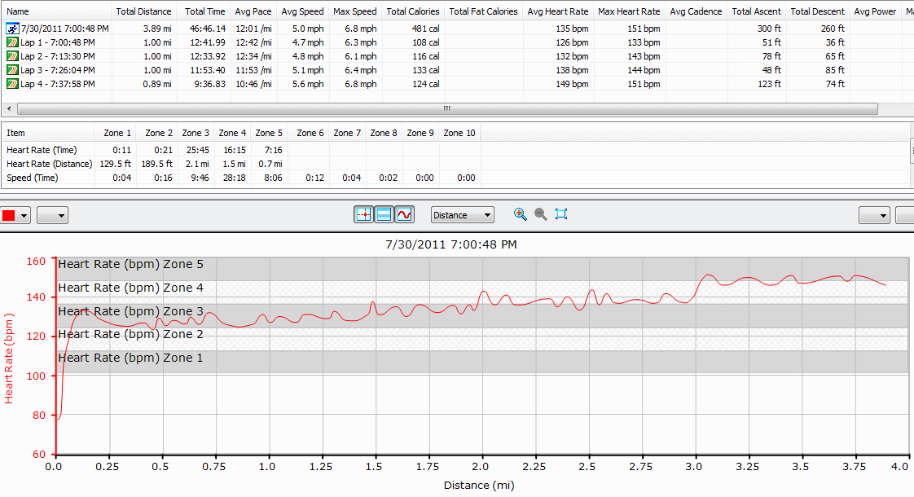914x497 pixels.
Task: Click the Total Descent column header
Action: point(817,11)
